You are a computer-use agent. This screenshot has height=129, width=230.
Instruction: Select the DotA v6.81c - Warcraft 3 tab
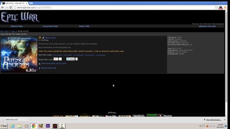[14, 3]
